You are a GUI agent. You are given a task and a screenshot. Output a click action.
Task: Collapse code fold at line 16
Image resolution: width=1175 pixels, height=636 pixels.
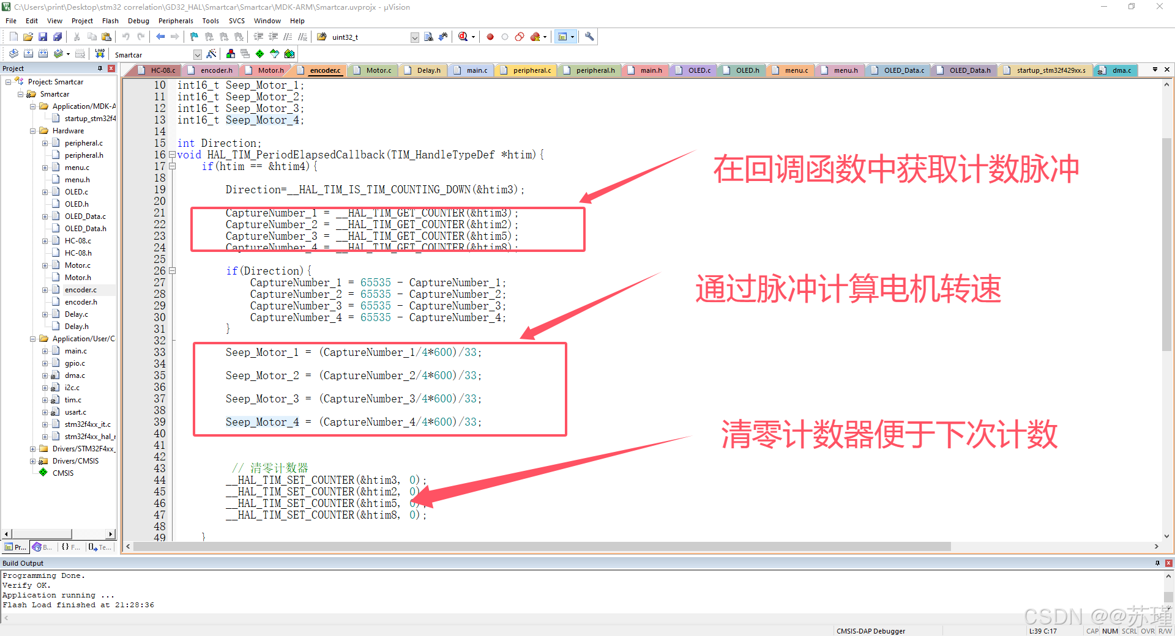pyautogui.click(x=172, y=155)
